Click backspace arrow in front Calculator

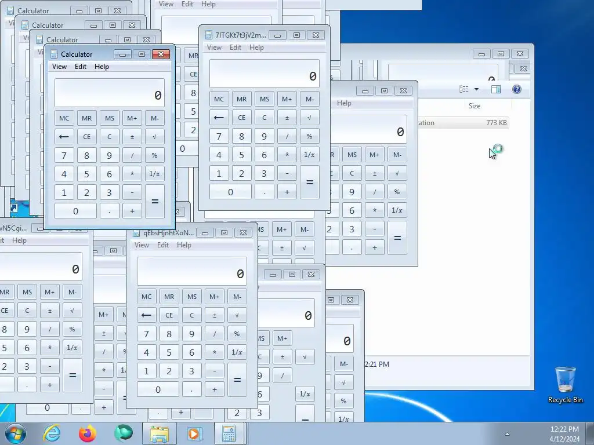pos(64,137)
